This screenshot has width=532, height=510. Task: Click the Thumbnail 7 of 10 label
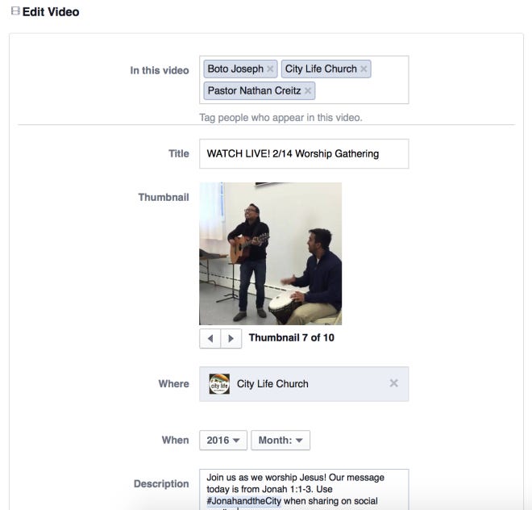[292, 338]
